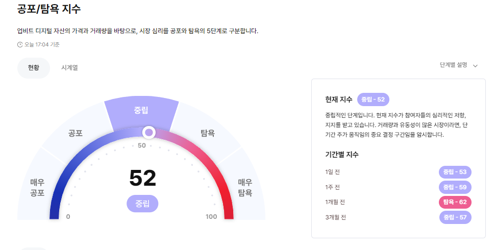Click the 중립 segment at gauge top
Screen dimensions: 495x250
(x=141, y=113)
